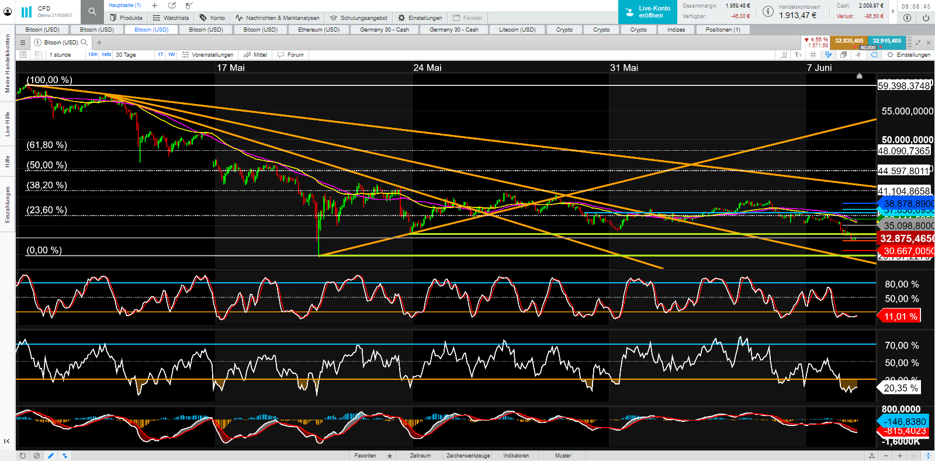
Task: Click the Favoriten star icon
Action: (390, 456)
